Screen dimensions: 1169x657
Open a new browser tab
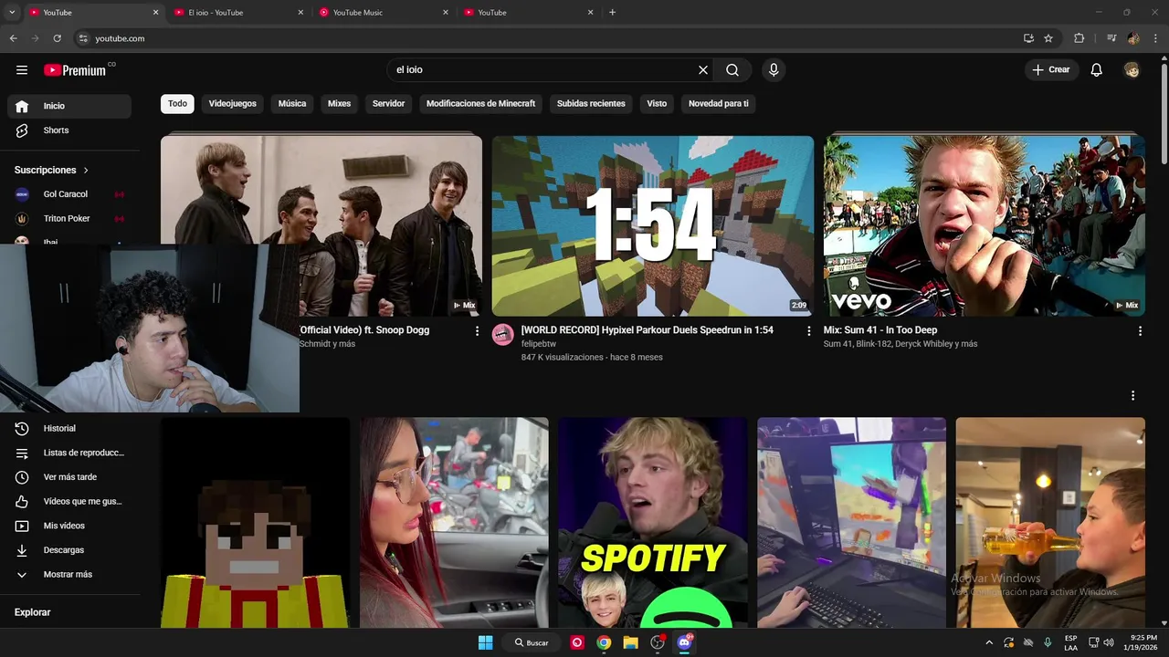612,13
